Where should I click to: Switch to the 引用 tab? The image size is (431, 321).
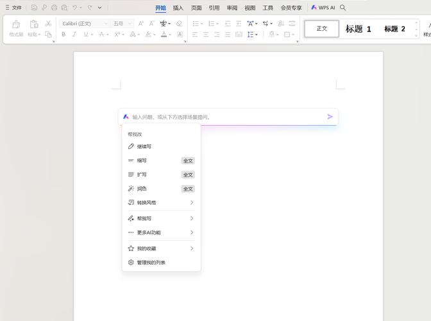tap(214, 8)
